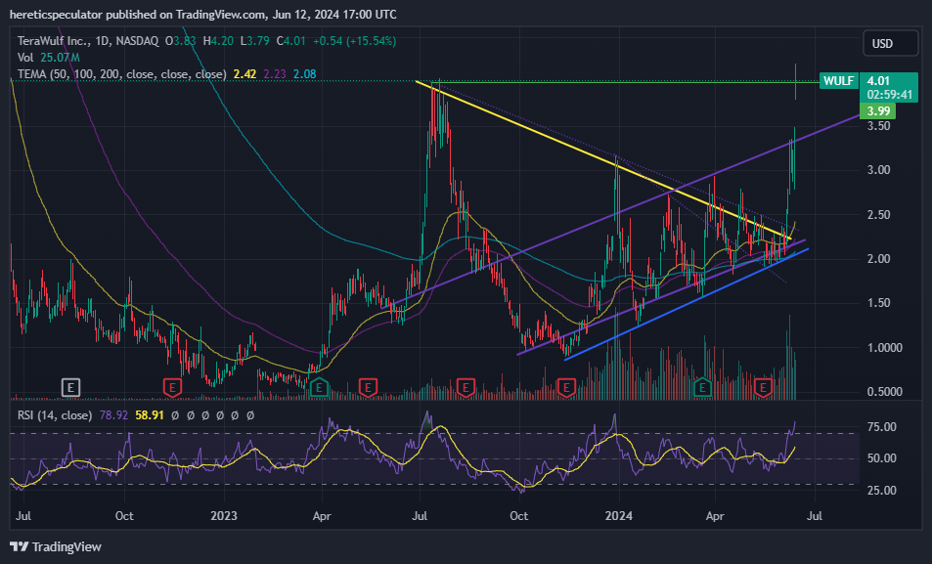Open red earnings marker between Apr and Jul 2023
Screen dimensions: 932x564
tap(368, 388)
